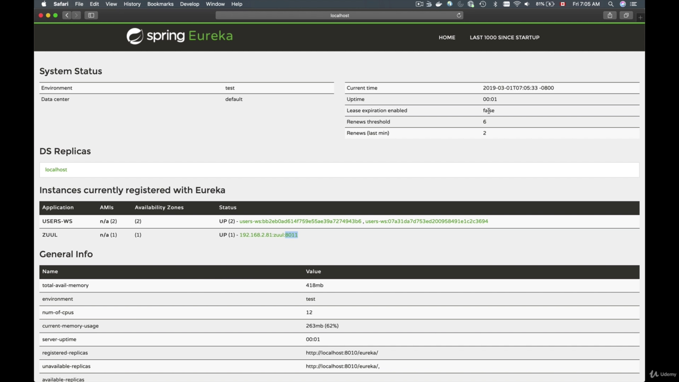Open LAST 1000 SINCE STARTUP link
This screenshot has height=382, width=679.
[504, 37]
